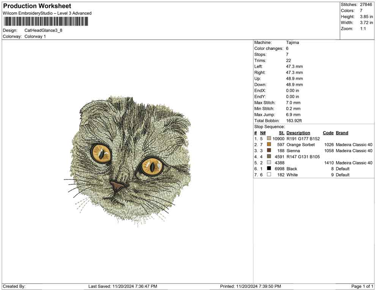Click the design barcode image
Screen dimensions: 376x290
click(x=46, y=22)
